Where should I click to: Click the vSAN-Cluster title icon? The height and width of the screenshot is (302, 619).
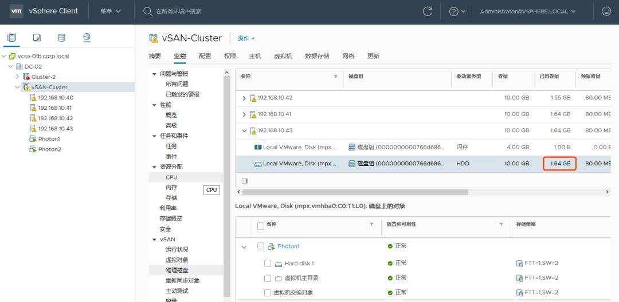point(154,38)
